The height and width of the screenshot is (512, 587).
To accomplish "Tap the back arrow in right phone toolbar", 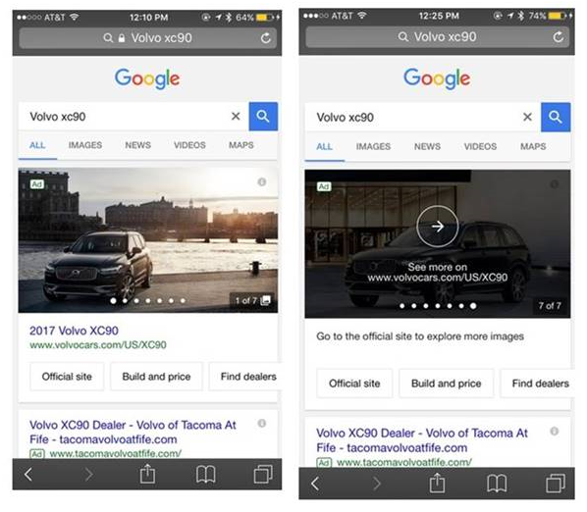I will (x=315, y=484).
